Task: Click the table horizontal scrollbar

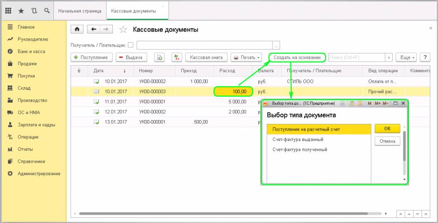Action: [223, 214]
